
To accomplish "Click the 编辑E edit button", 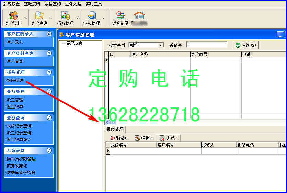I will pyautogui.click(x=143, y=138).
